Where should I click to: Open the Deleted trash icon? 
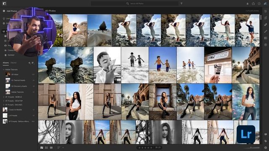(5, 55)
